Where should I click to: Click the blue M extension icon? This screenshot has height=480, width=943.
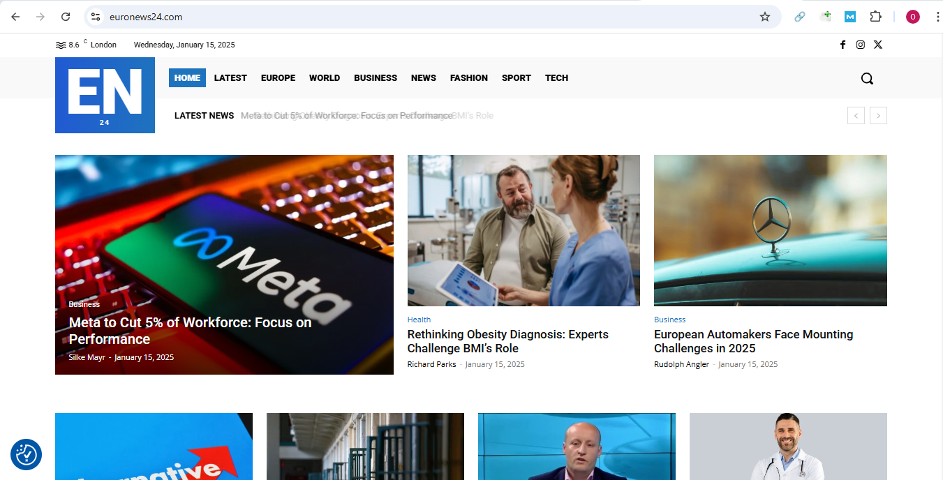click(x=850, y=17)
